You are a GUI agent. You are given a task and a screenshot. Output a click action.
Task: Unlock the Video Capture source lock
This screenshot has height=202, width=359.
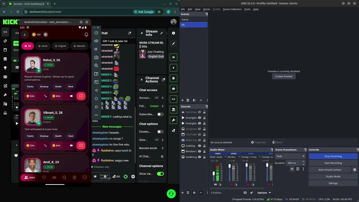tap(204, 140)
